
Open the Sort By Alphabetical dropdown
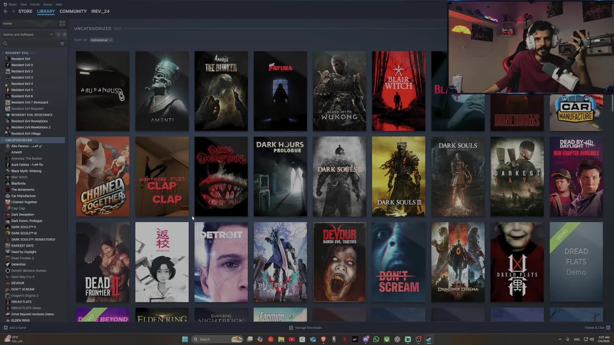pos(101,40)
